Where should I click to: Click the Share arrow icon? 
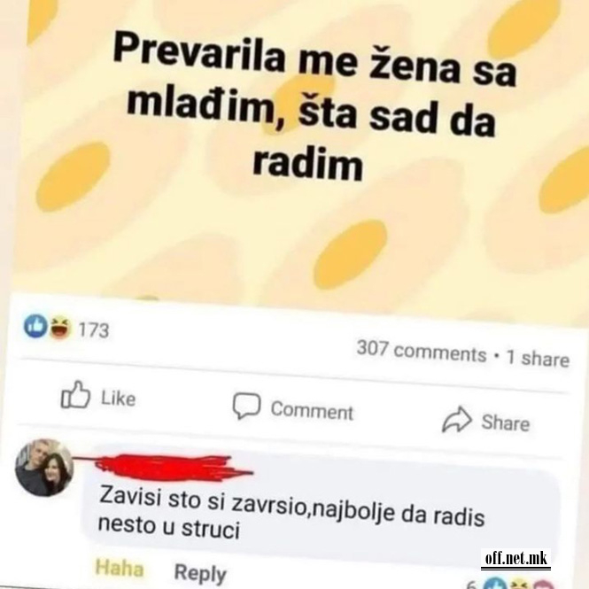tap(457, 419)
